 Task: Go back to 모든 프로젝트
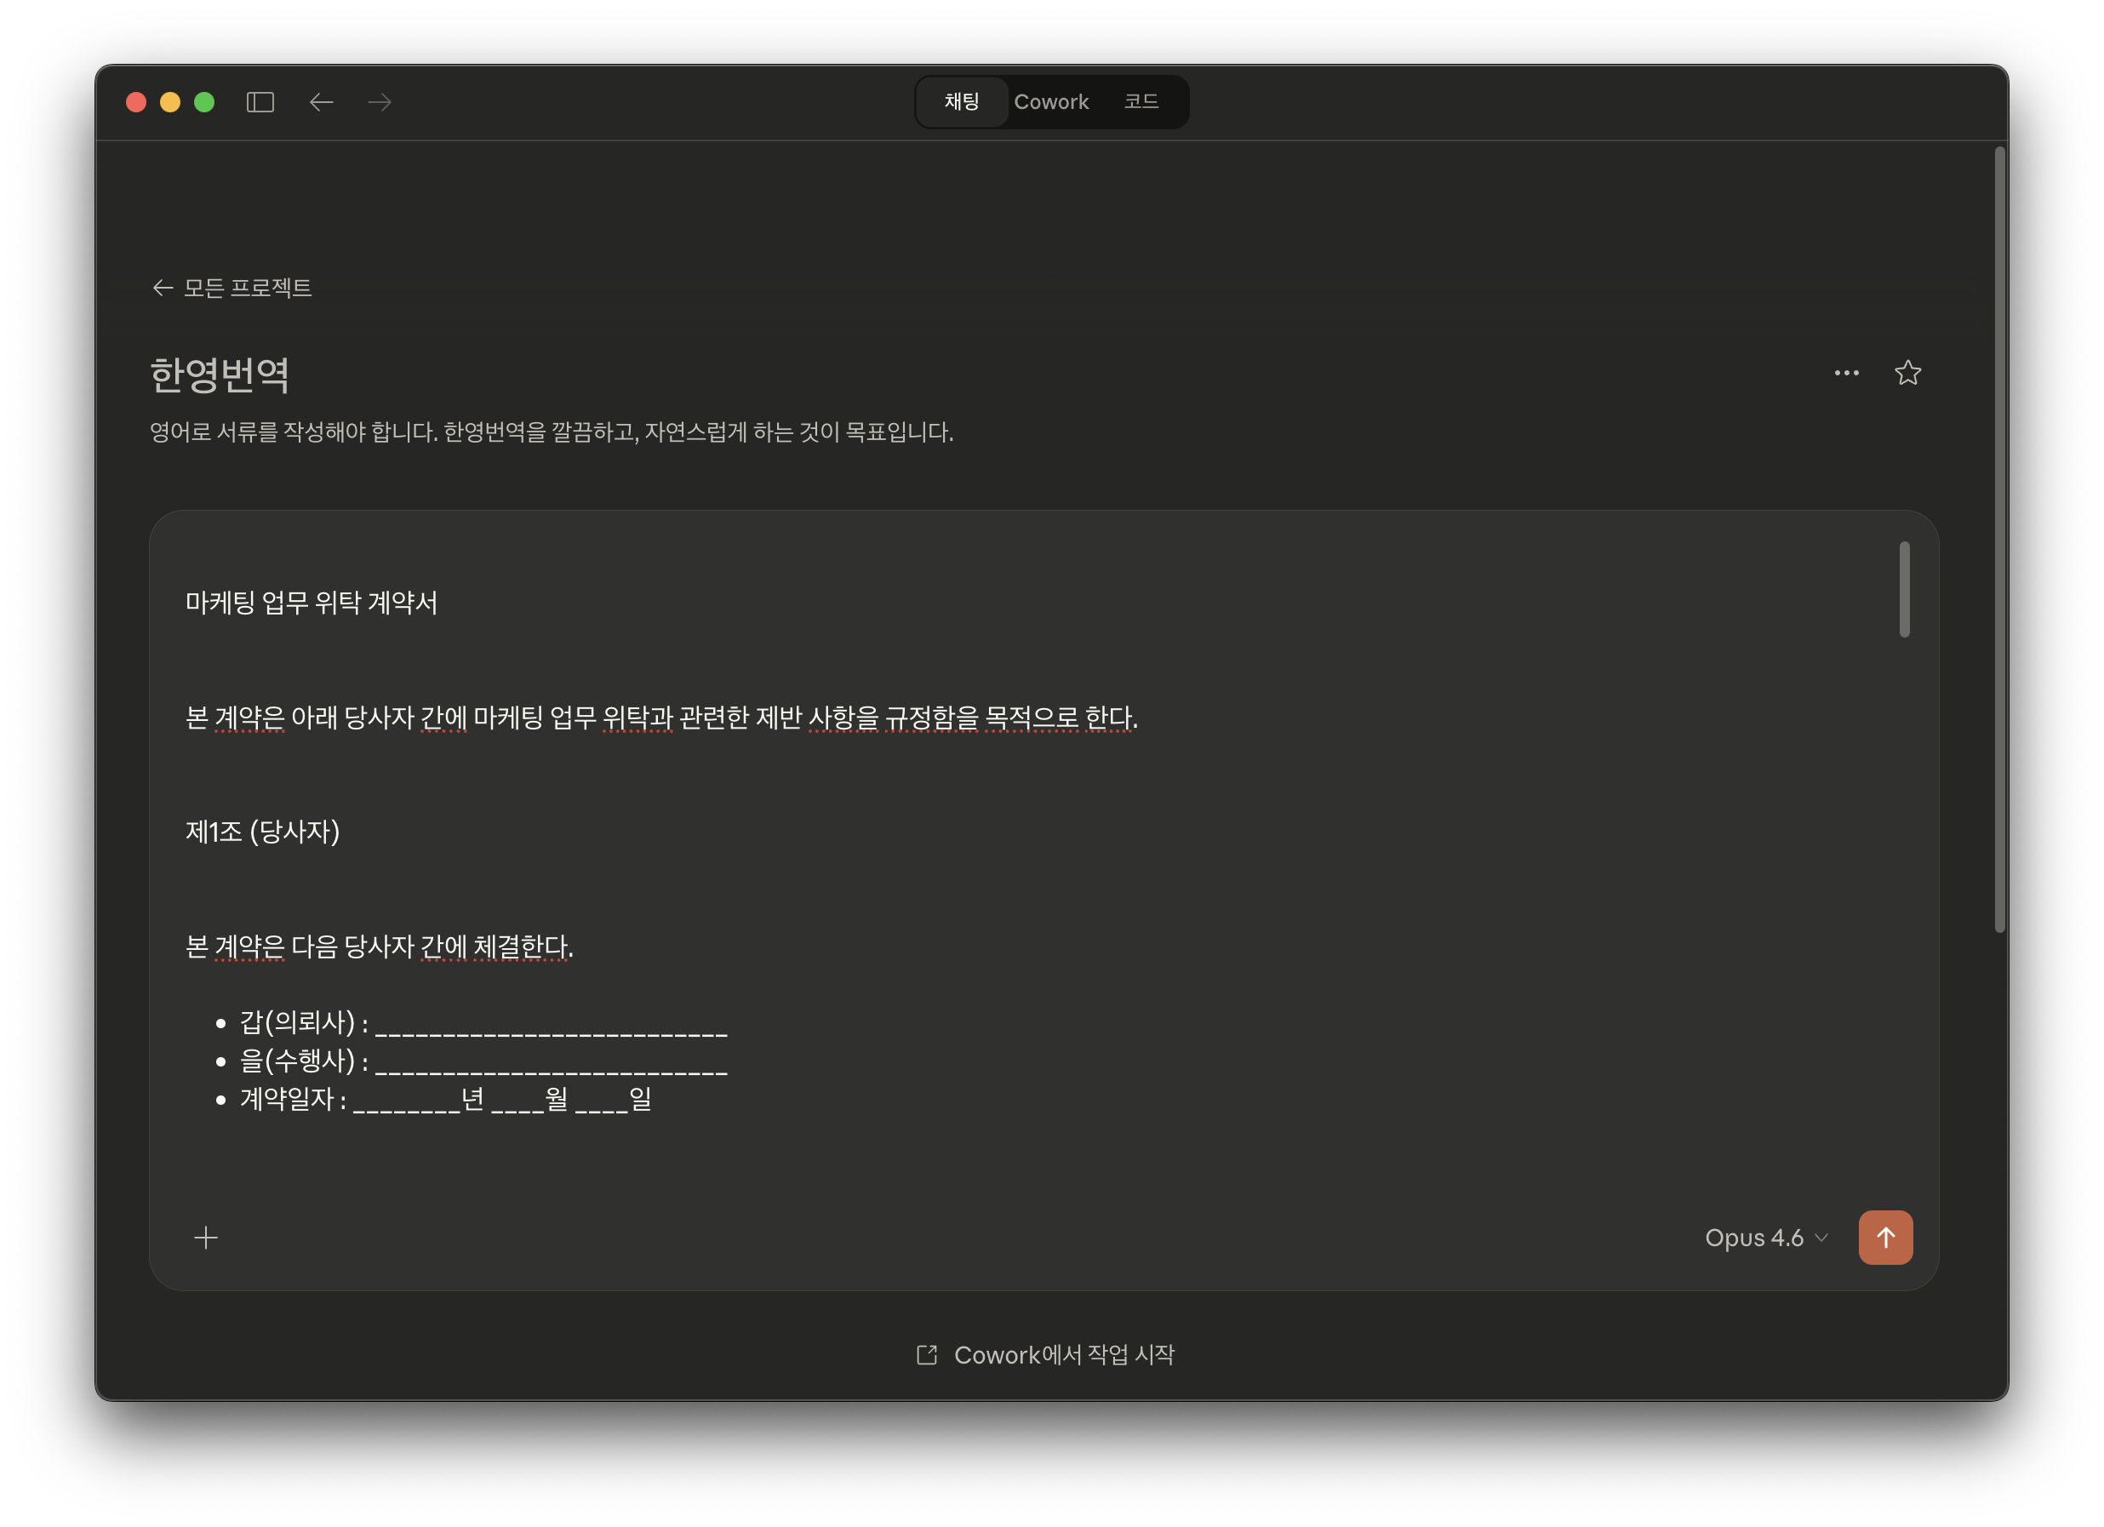[x=232, y=288]
